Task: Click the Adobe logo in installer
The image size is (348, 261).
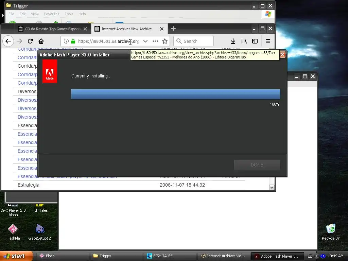Action: pos(50,71)
